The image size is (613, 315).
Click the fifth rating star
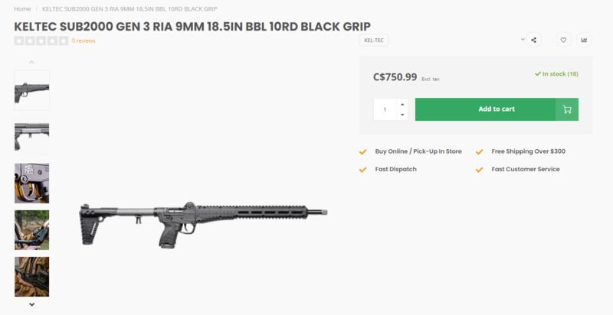63,40
